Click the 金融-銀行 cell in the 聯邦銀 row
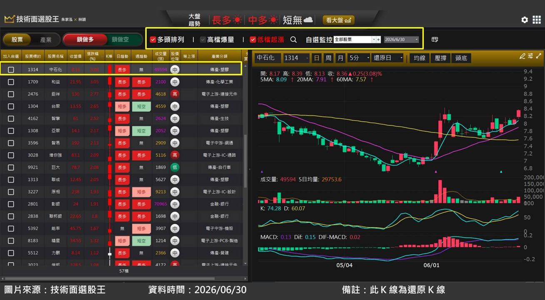The width and height of the screenshot is (545, 300). coord(219,216)
